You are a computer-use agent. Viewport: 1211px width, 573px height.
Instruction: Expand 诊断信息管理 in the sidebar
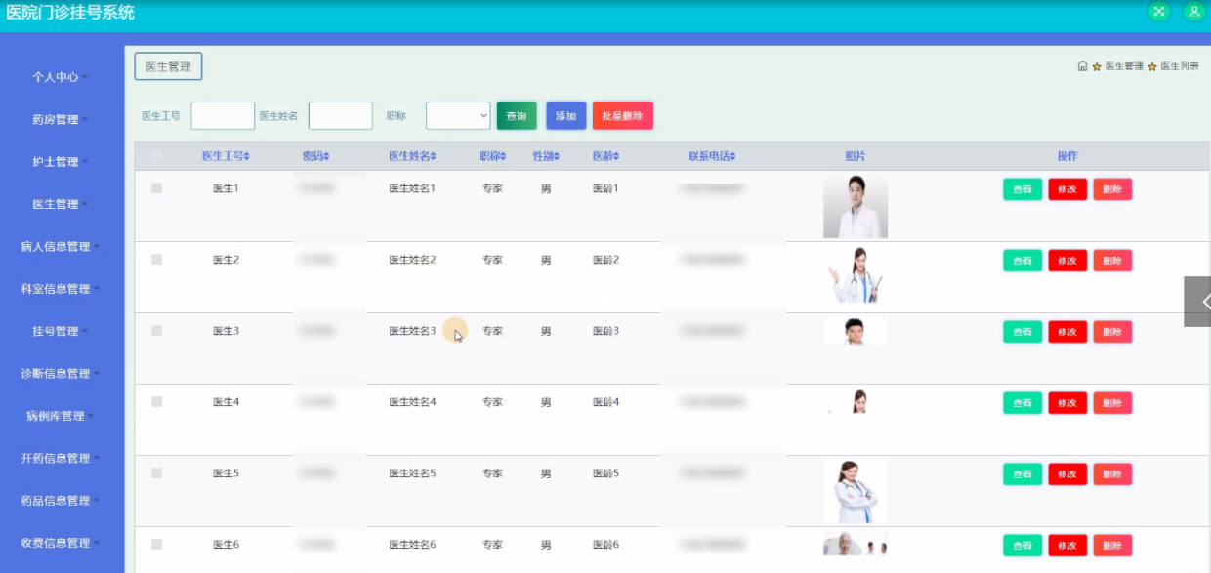[x=61, y=373]
